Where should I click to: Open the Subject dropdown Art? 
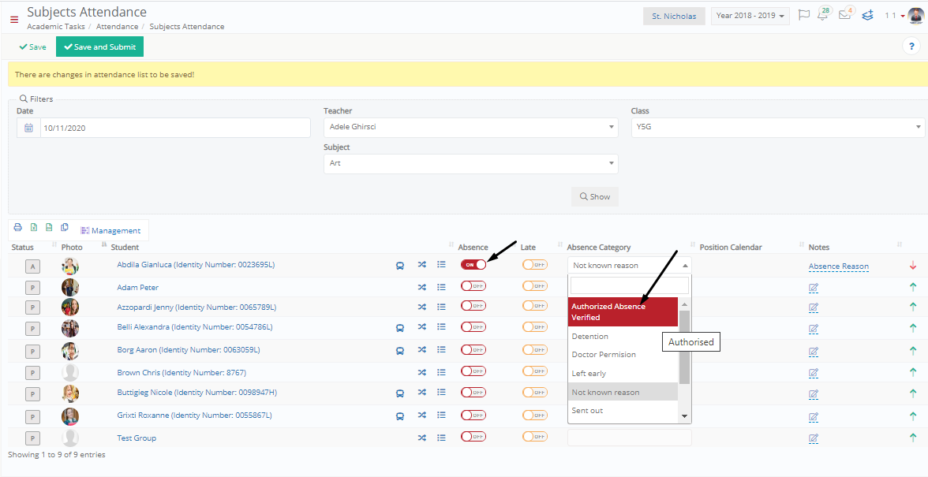point(470,164)
